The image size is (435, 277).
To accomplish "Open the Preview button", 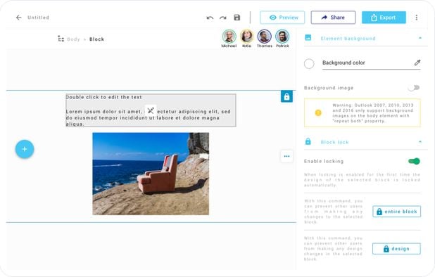I will tap(282, 18).
